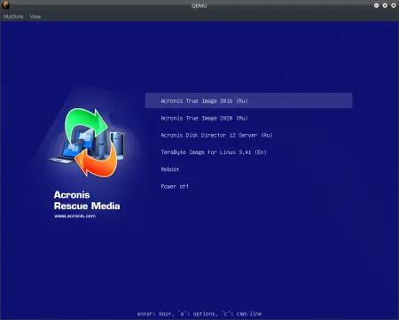Click the boot hint text at the bottom
399x320 pixels.
coord(199,314)
